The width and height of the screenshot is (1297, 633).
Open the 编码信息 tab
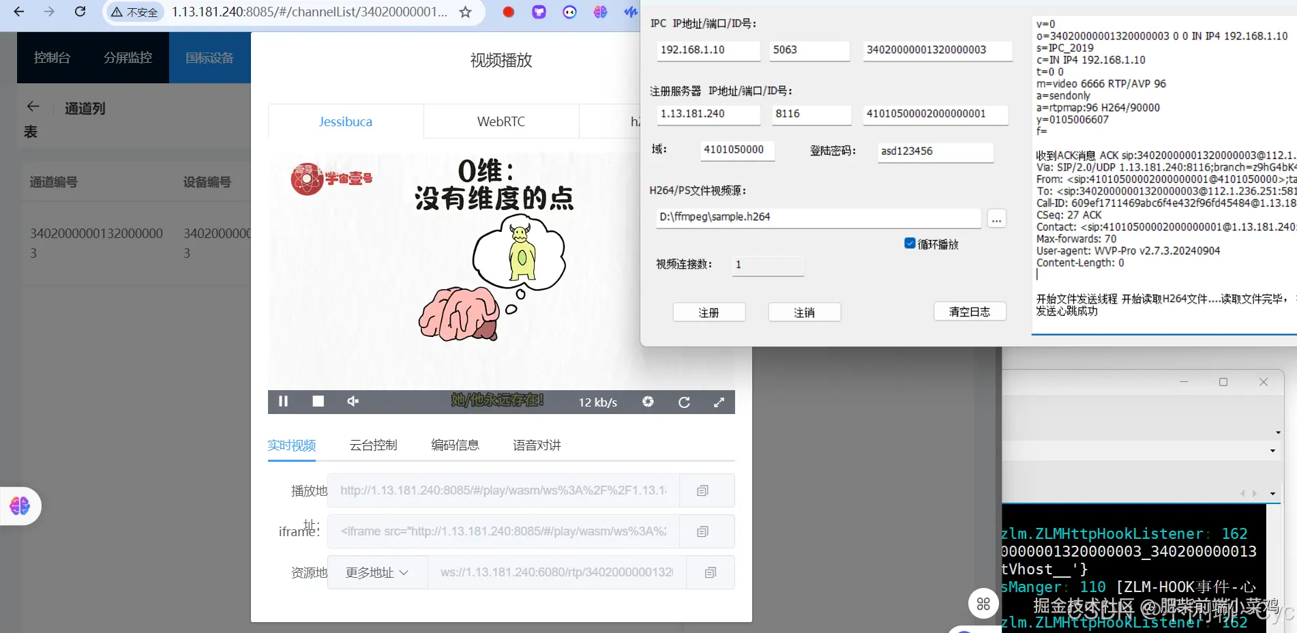pyautogui.click(x=456, y=445)
